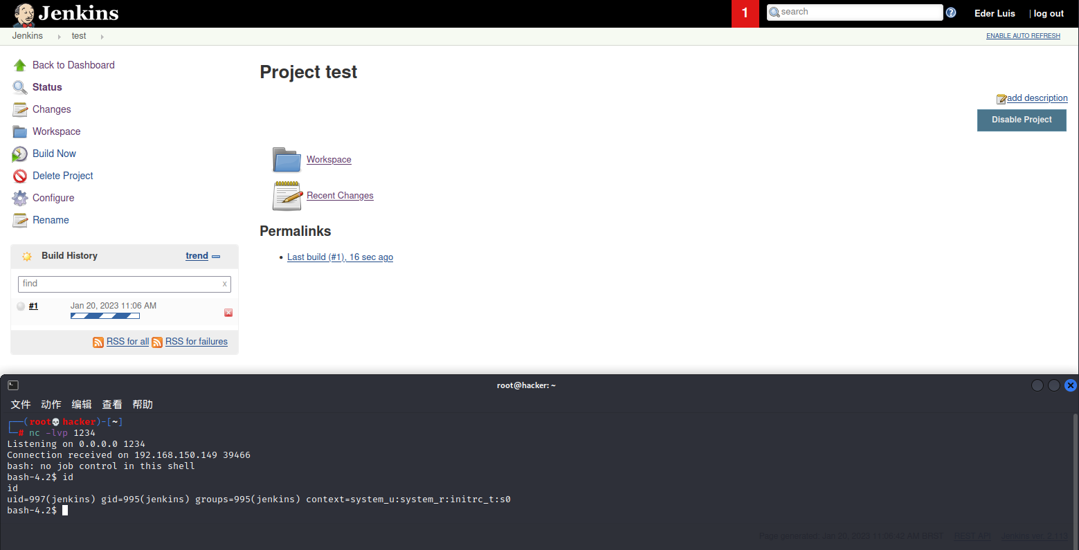This screenshot has width=1079, height=550.
Task: Open Last build (#1) permalink
Action: pyautogui.click(x=340, y=257)
